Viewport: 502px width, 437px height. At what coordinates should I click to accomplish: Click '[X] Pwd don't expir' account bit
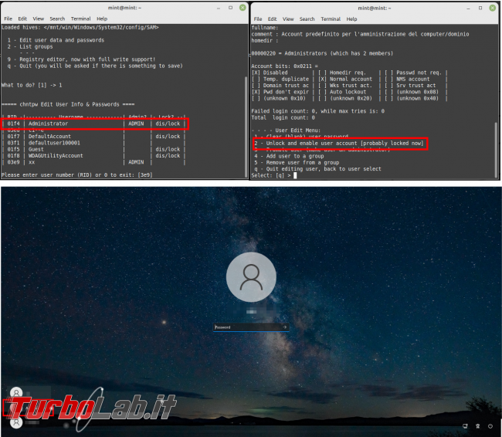280,92
